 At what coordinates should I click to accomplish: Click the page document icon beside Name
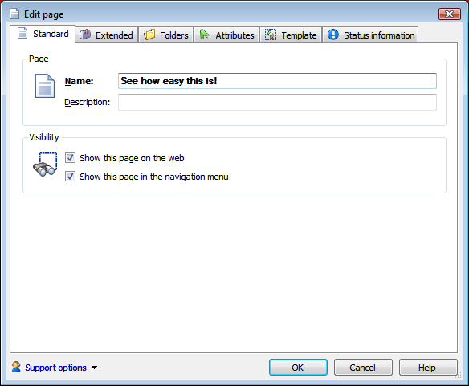45,86
